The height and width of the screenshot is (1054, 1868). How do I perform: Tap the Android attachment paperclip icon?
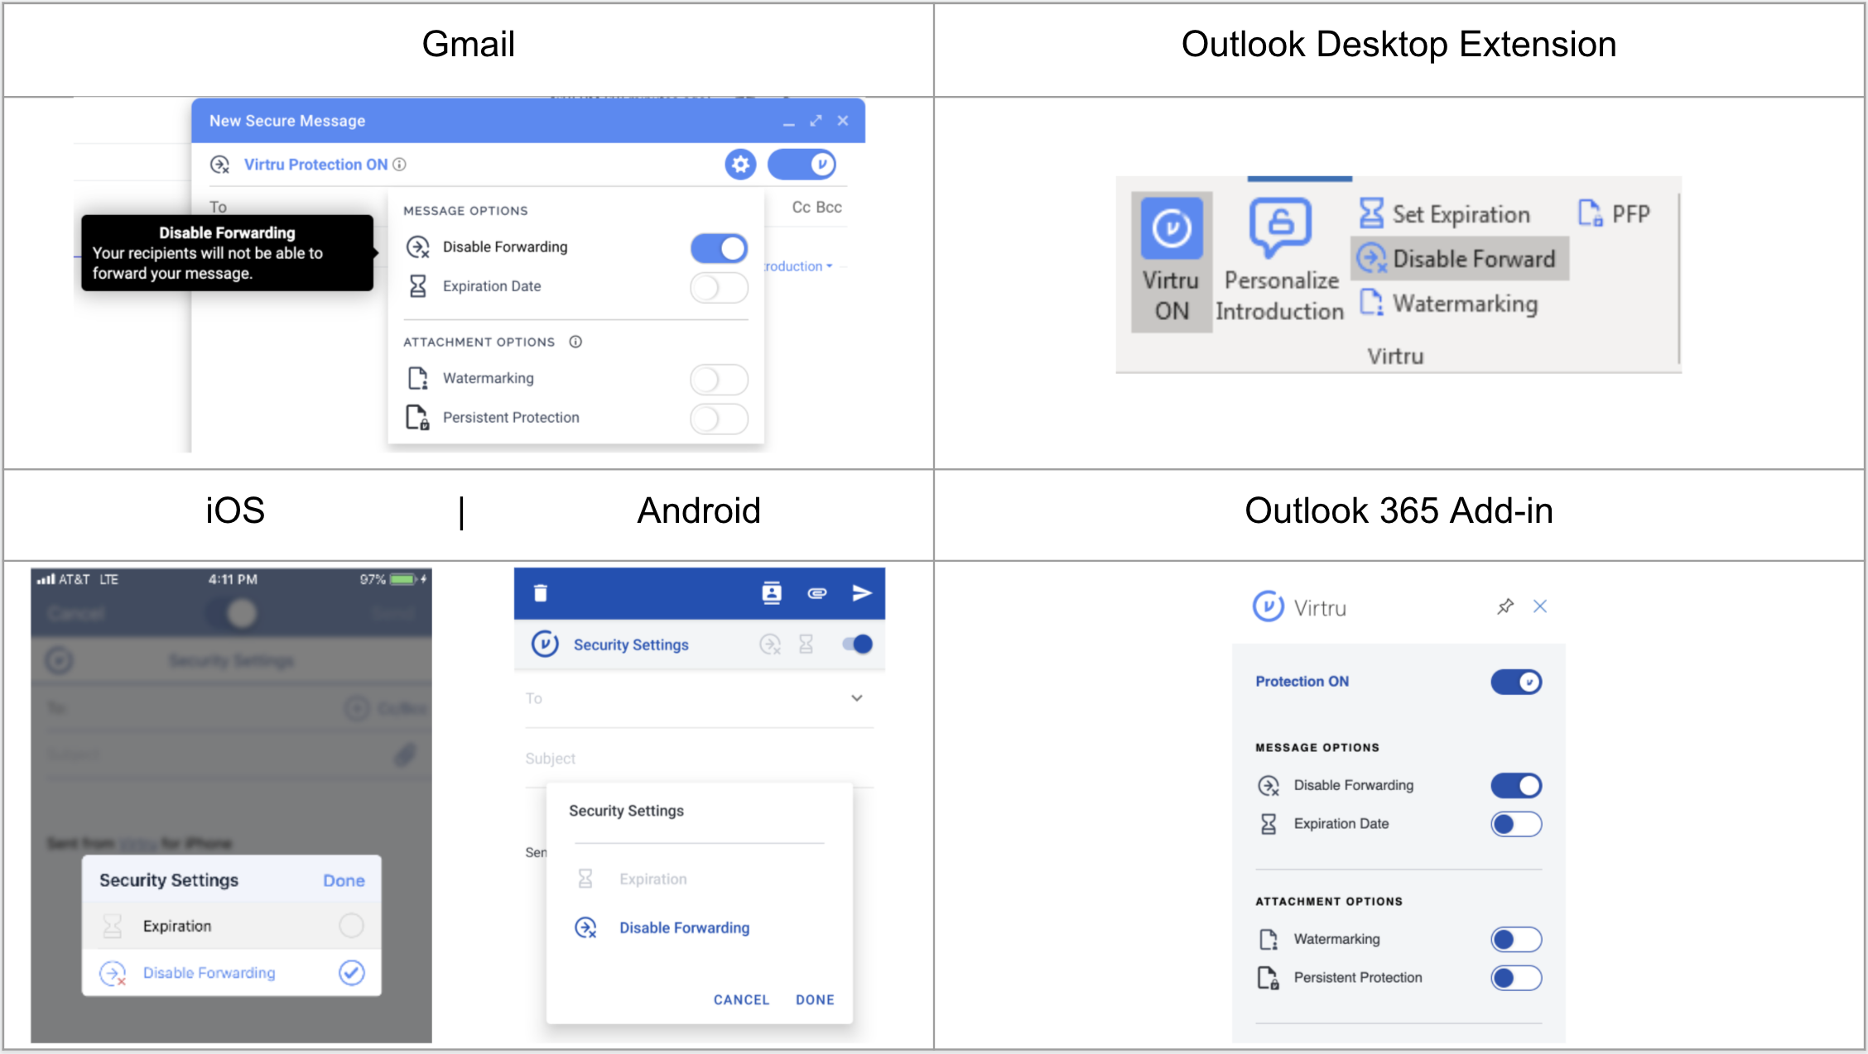coord(817,593)
